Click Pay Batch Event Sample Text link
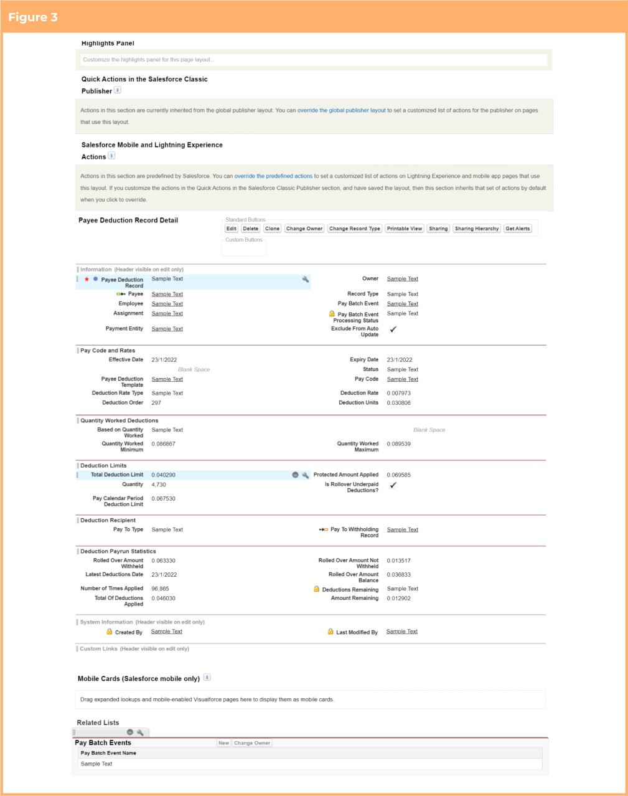The width and height of the screenshot is (628, 796). [x=403, y=304]
